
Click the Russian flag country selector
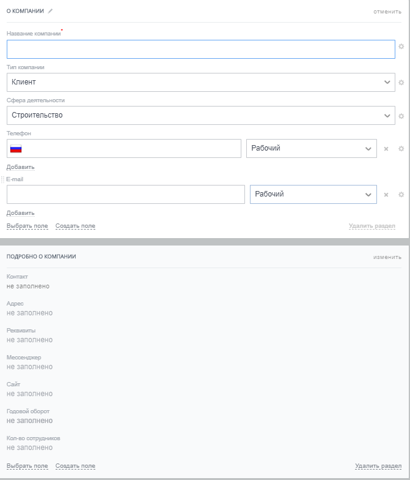[x=16, y=149]
